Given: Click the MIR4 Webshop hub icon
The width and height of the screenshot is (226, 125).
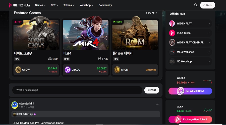Looking at the screenshot, I should pos(172,52).
